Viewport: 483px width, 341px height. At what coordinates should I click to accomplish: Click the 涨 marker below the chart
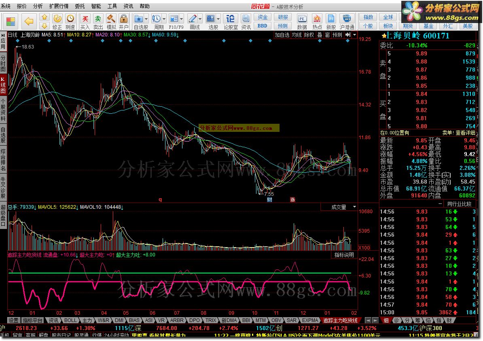[292, 200]
